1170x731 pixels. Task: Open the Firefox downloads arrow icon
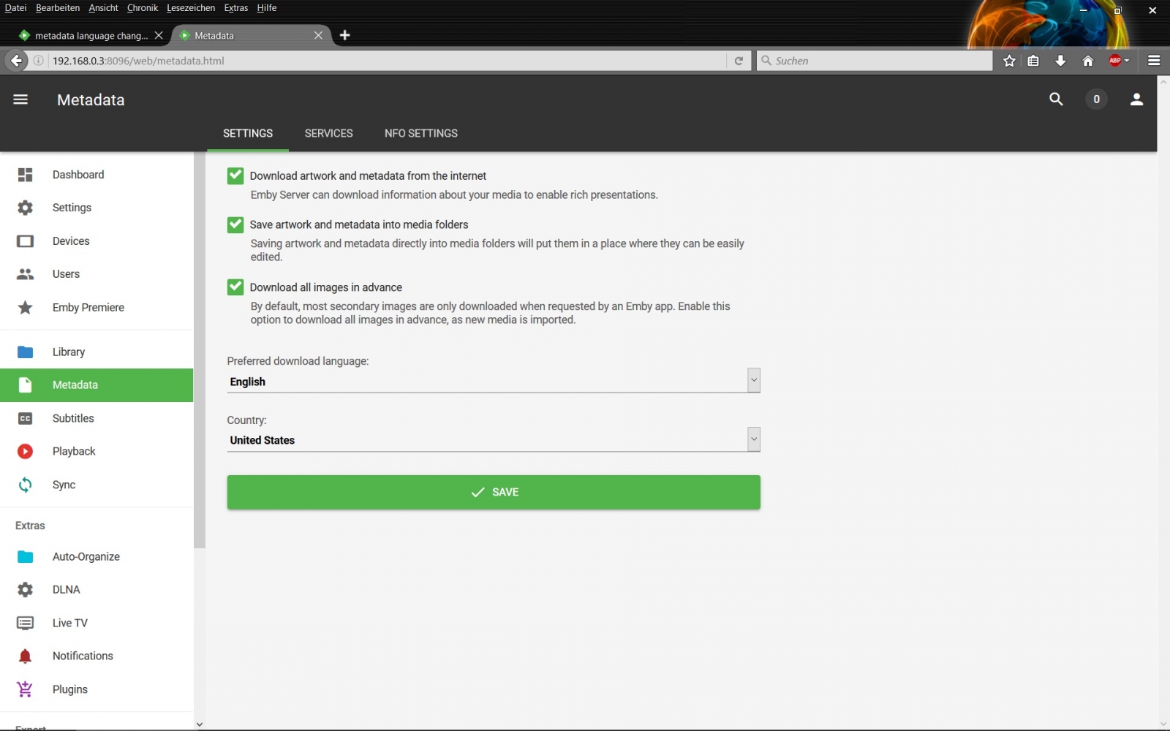[x=1060, y=61]
